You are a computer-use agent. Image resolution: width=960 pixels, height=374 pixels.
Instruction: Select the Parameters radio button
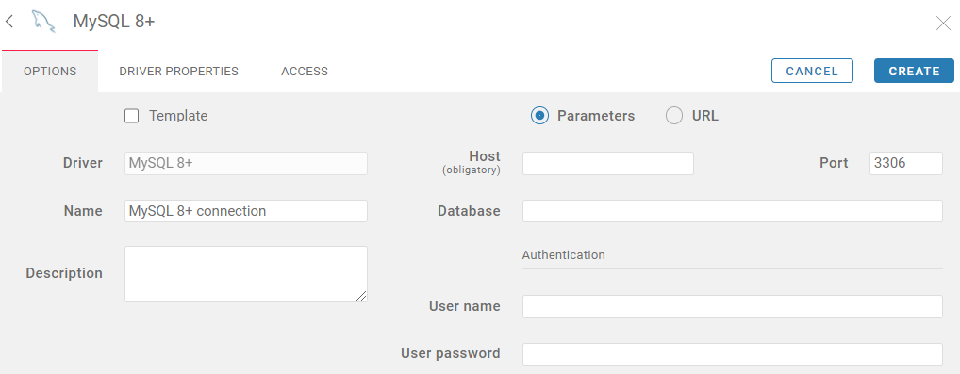click(539, 116)
